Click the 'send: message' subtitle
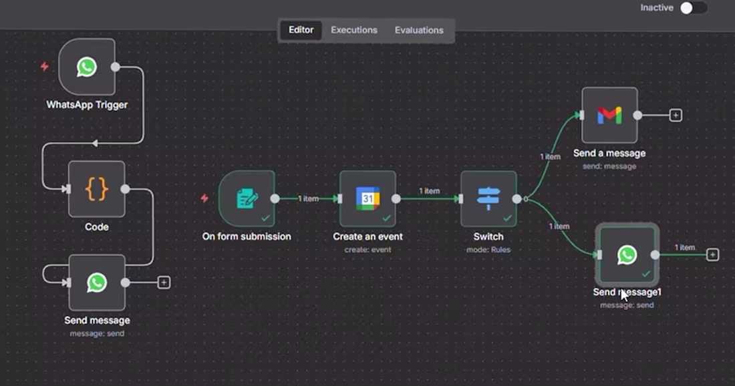735x386 pixels. point(609,166)
